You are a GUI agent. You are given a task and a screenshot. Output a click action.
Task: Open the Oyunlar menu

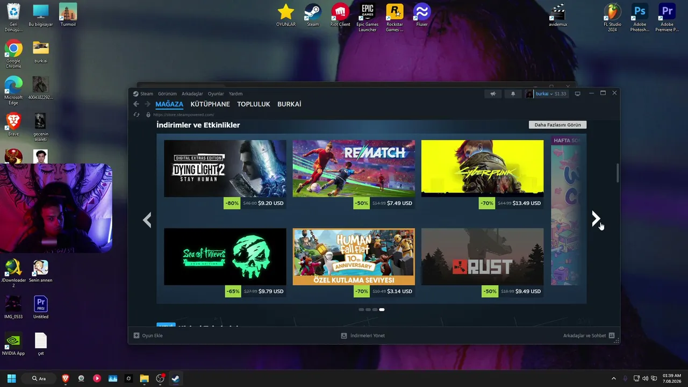pyautogui.click(x=216, y=94)
